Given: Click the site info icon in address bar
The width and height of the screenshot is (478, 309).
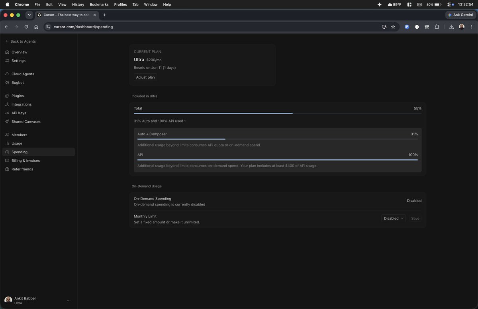Looking at the screenshot, I should coord(48,27).
